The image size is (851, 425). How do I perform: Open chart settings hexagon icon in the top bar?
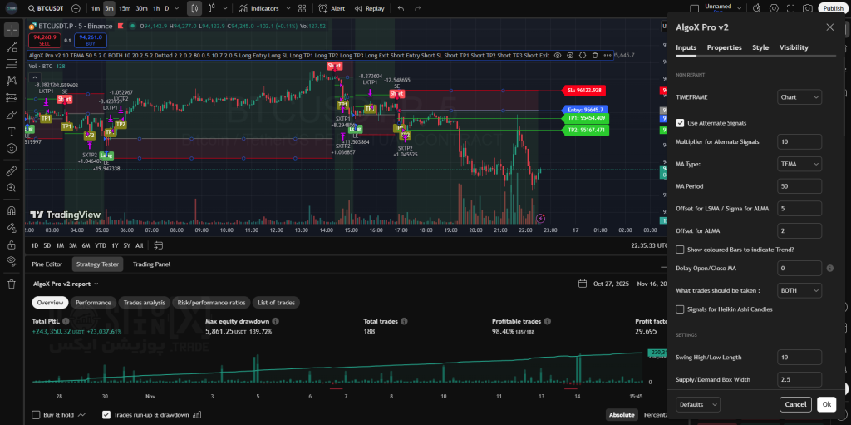pyautogui.click(x=774, y=8)
